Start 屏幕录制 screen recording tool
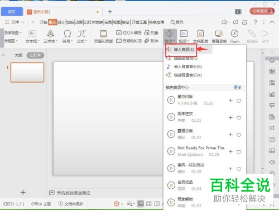Screen dimensions: 279x210 (x=219, y=36)
